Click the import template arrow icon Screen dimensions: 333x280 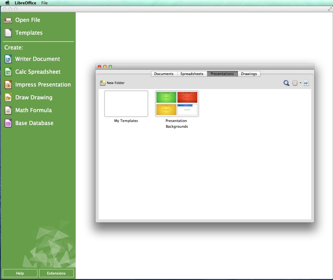(x=306, y=83)
